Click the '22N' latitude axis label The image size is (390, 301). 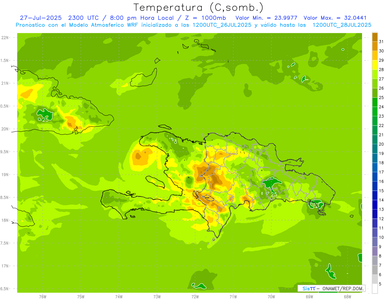5,38
